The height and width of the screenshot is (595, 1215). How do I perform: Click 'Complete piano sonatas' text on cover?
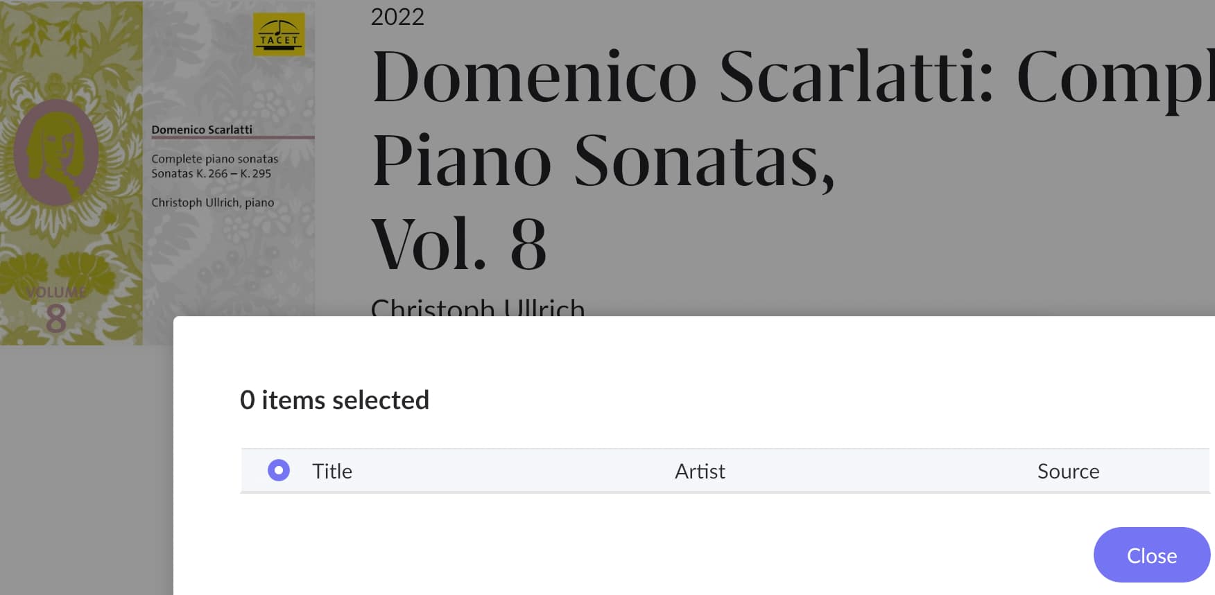[x=215, y=159]
